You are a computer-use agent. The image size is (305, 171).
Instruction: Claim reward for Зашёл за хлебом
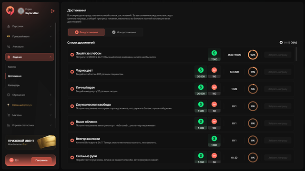(x=278, y=55)
